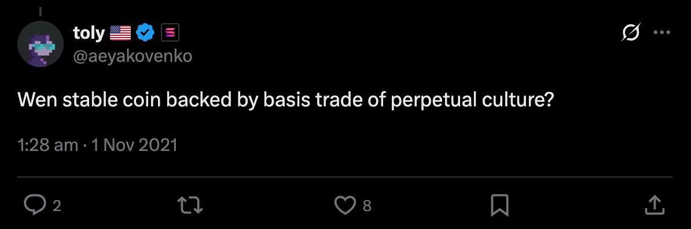
Task: Bookmark this post
Action: pos(500,205)
